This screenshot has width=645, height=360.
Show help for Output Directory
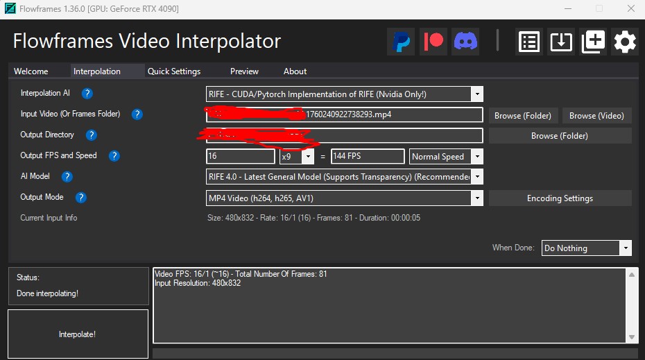tap(92, 135)
